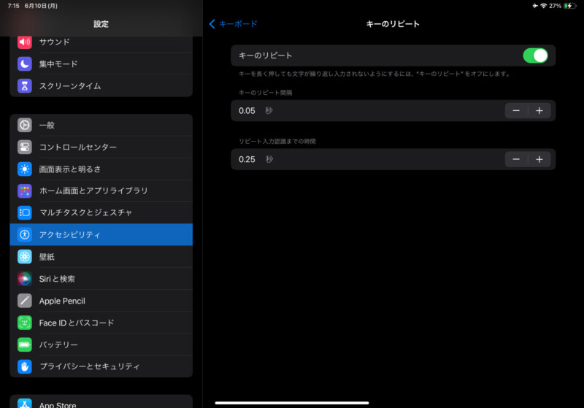Turn off the キーのリピート switch

click(535, 56)
